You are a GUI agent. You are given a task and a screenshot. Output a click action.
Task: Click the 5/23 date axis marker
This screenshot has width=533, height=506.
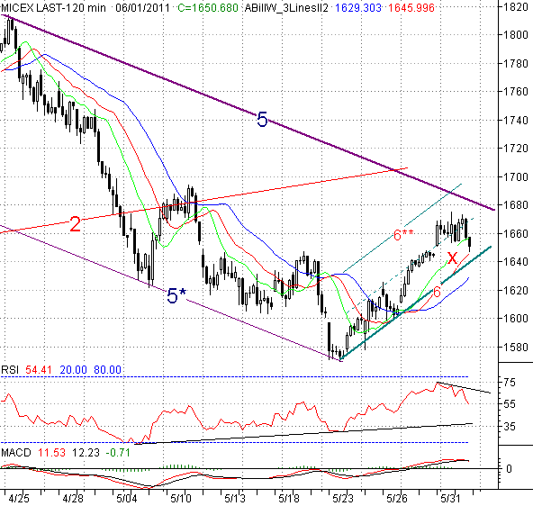(x=343, y=499)
